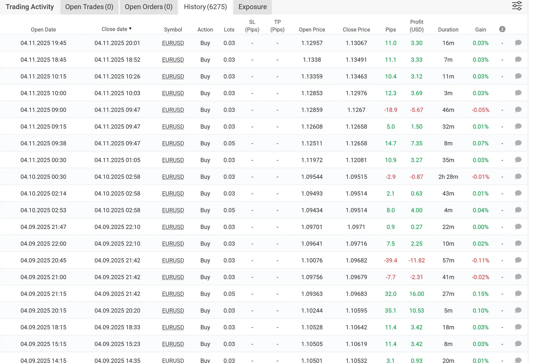Open comment bubble for trade closed 04.09.2025 18:33
533x363 pixels.
click(x=518, y=327)
